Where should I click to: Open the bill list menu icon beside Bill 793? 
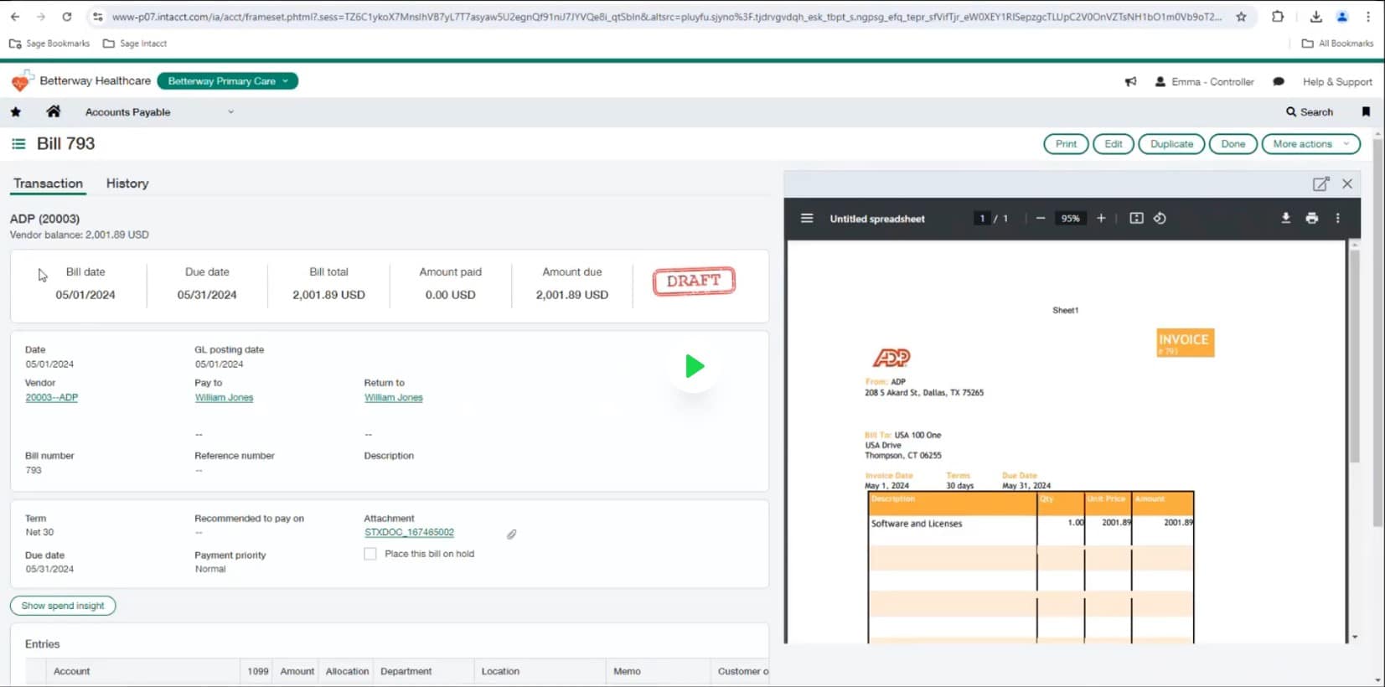[x=18, y=144]
